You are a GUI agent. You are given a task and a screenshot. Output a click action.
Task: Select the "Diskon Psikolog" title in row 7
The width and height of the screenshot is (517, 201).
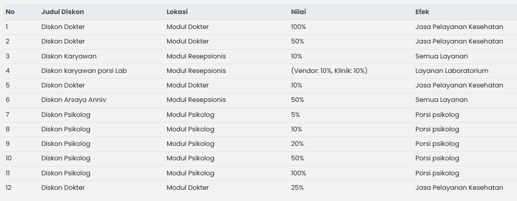coord(66,115)
